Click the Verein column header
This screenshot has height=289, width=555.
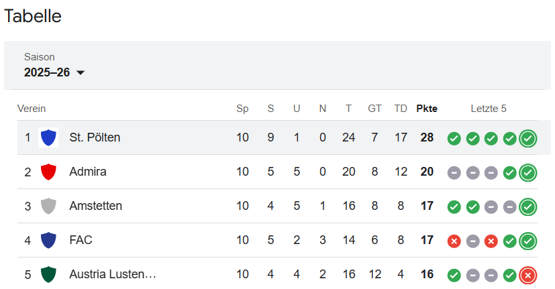32,109
